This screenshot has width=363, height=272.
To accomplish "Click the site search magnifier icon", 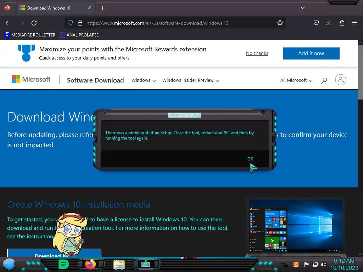I will coord(324,80).
